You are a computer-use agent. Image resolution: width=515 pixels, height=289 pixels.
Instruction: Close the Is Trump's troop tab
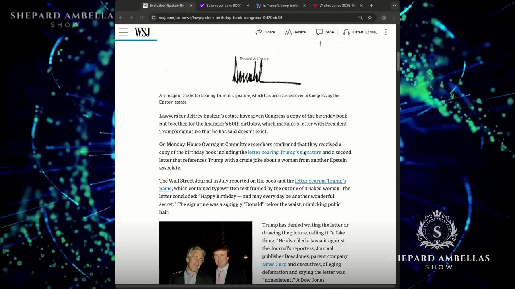(x=305, y=6)
